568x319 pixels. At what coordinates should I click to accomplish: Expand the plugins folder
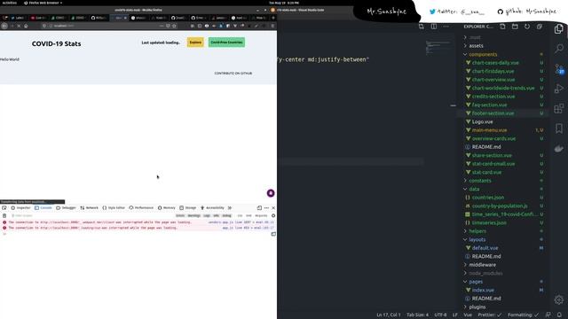pos(477,307)
